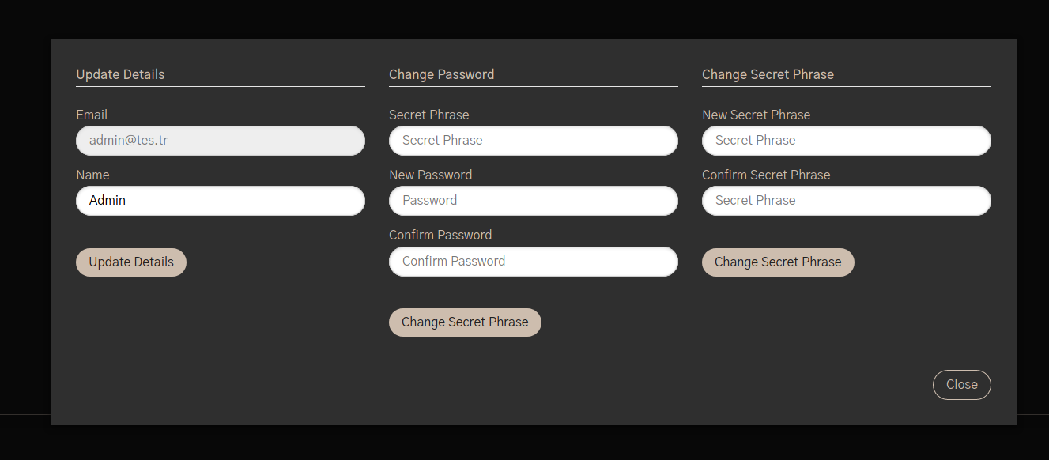The height and width of the screenshot is (460, 1049).
Task: Click the Confirm Password label text
Action: 440,235
